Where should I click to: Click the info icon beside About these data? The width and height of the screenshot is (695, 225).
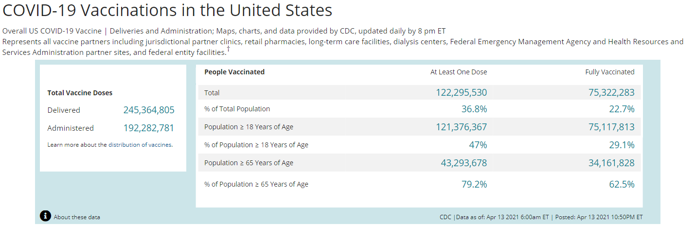point(45,216)
